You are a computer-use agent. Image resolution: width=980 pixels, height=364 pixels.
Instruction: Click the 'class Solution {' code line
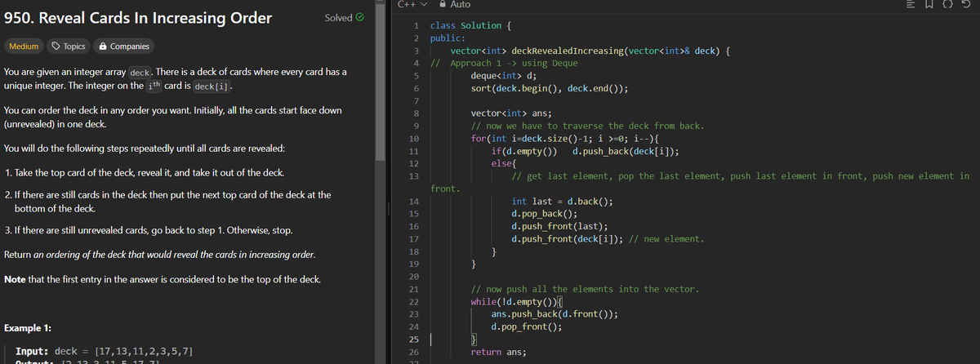pyautogui.click(x=470, y=26)
